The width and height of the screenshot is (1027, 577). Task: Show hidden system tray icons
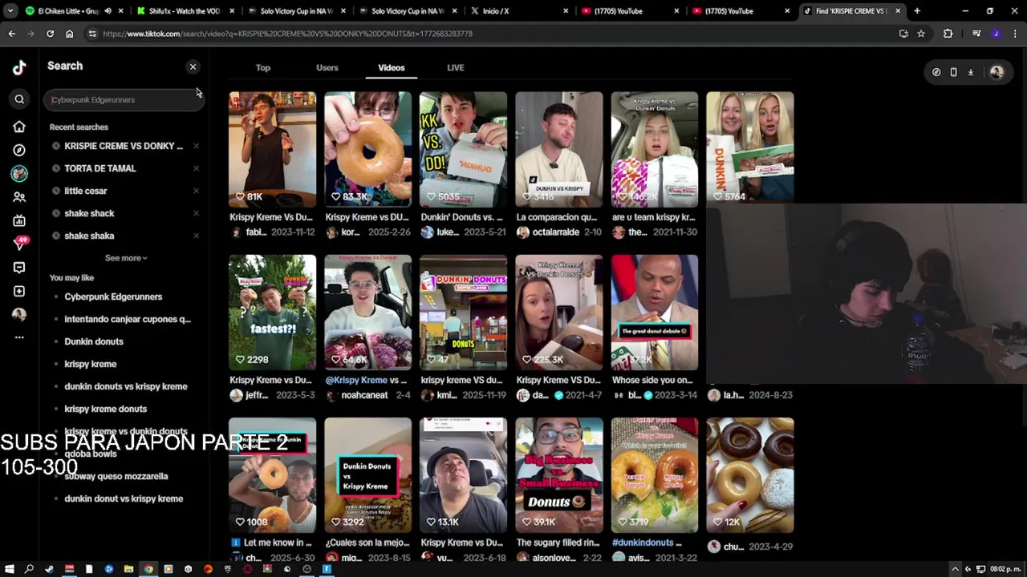click(x=955, y=569)
